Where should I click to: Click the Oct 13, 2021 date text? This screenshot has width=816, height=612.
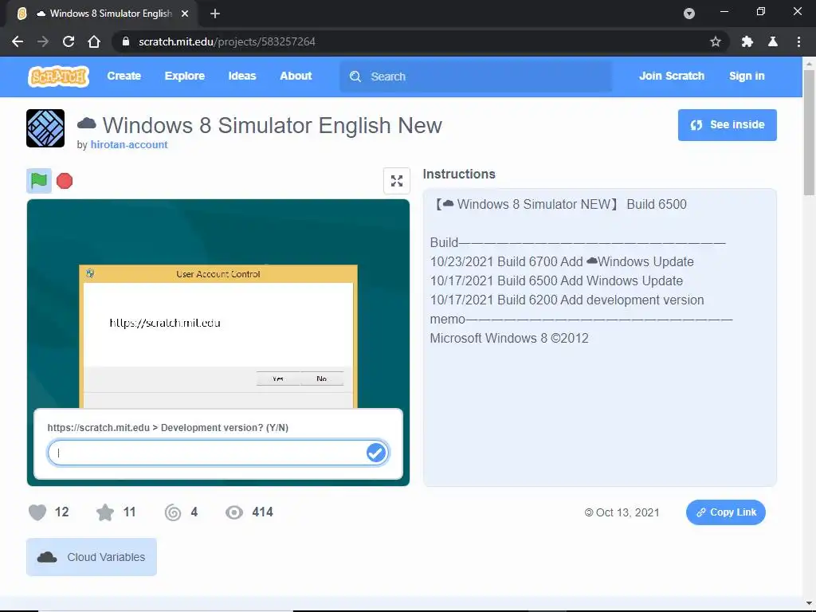click(627, 512)
